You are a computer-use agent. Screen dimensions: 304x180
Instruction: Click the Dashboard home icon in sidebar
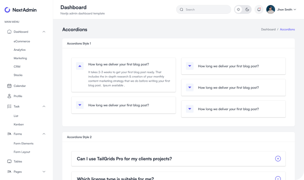[9, 32]
